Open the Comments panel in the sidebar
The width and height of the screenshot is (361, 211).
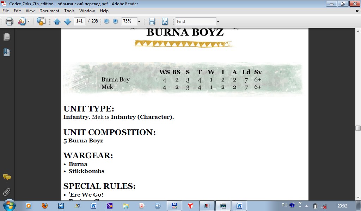coord(7,177)
